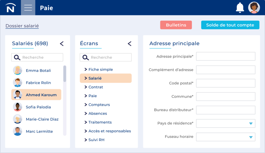265x153 pixels.
Task: Open the user profile avatar
Action: [254, 8]
